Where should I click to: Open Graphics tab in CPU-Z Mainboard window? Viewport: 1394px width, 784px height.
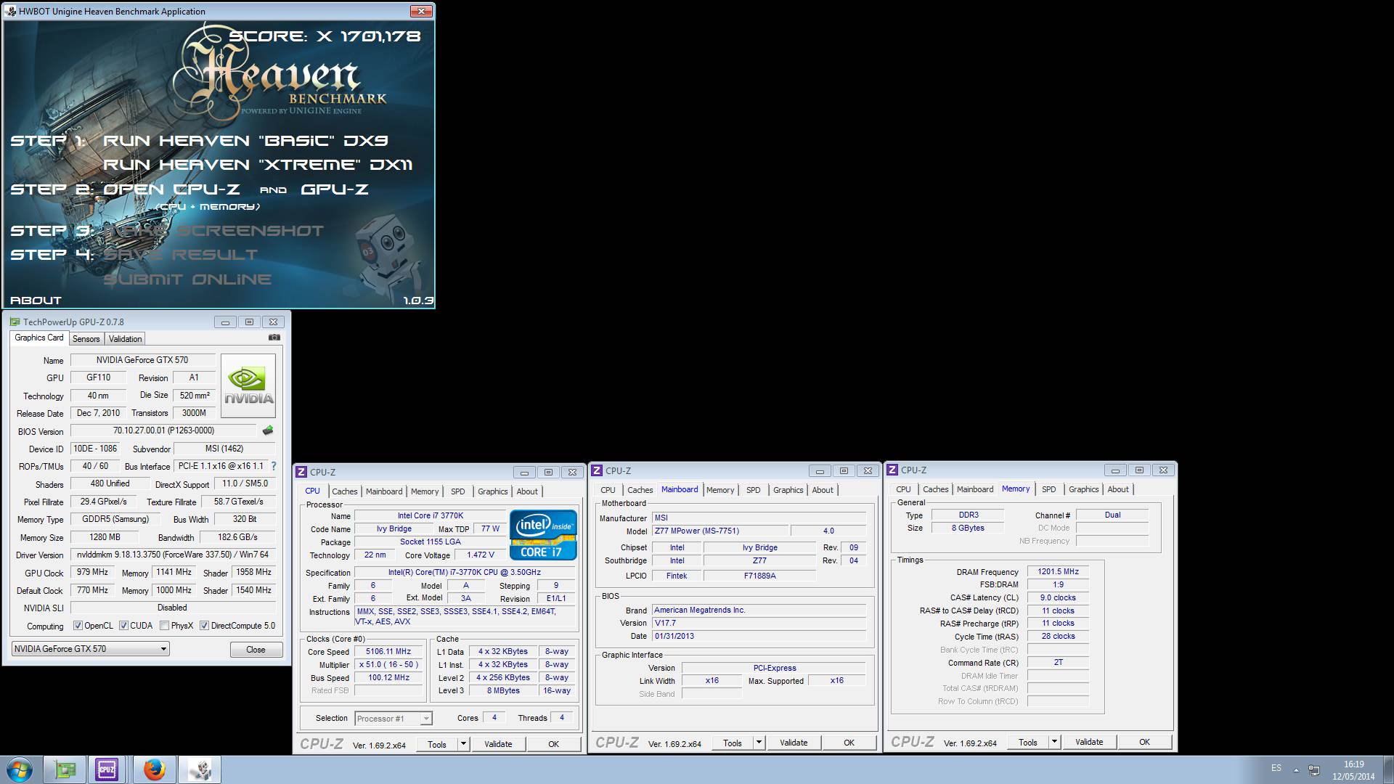click(x=788, y=490)
